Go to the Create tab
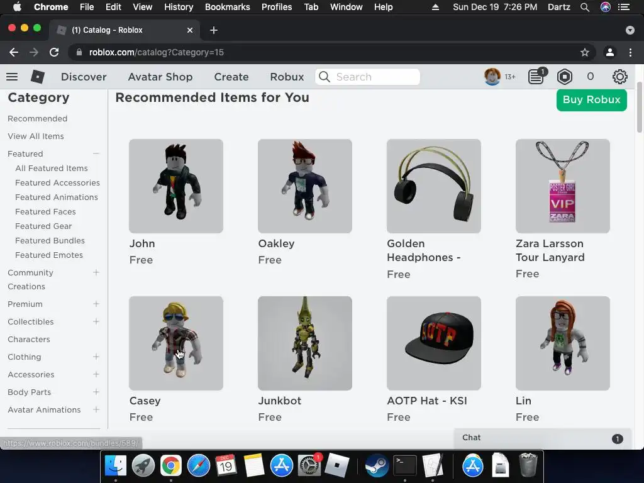The width and height of the screenshot is (644, 483). point(231,77)
